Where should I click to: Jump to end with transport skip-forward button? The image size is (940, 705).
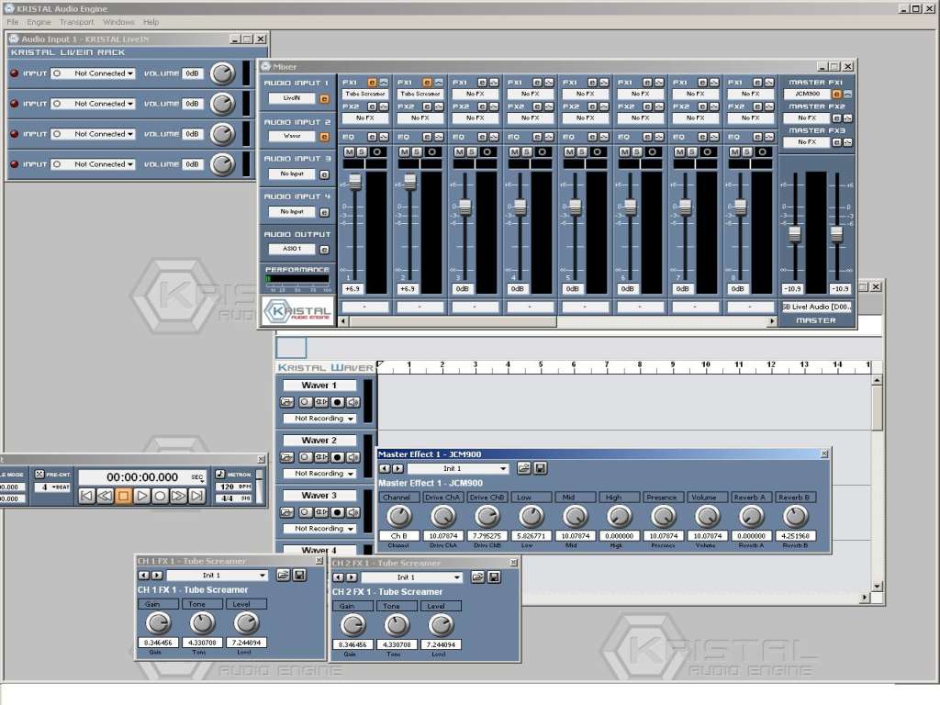(x=196, y=496)
